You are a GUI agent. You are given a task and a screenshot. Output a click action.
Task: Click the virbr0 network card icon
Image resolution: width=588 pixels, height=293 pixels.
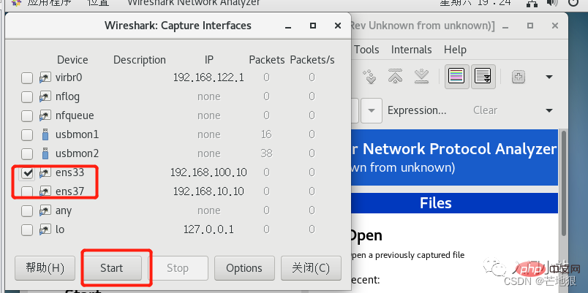[45, 78]
